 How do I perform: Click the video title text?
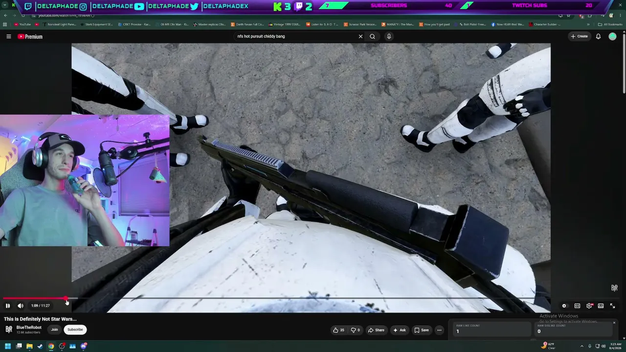[40, 319]
